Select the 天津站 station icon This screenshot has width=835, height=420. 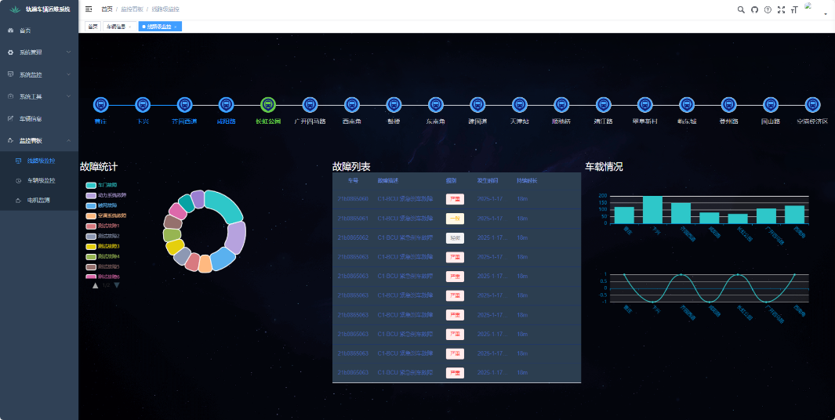tap(519, 105)
